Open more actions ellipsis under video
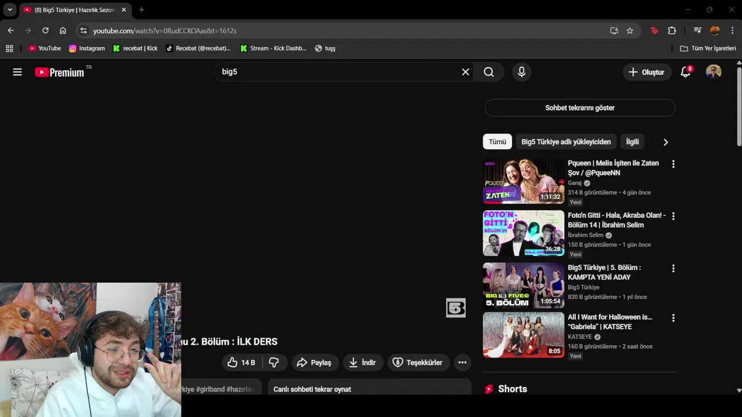This screenshot has height=417, width=742. tap(462, 363)
